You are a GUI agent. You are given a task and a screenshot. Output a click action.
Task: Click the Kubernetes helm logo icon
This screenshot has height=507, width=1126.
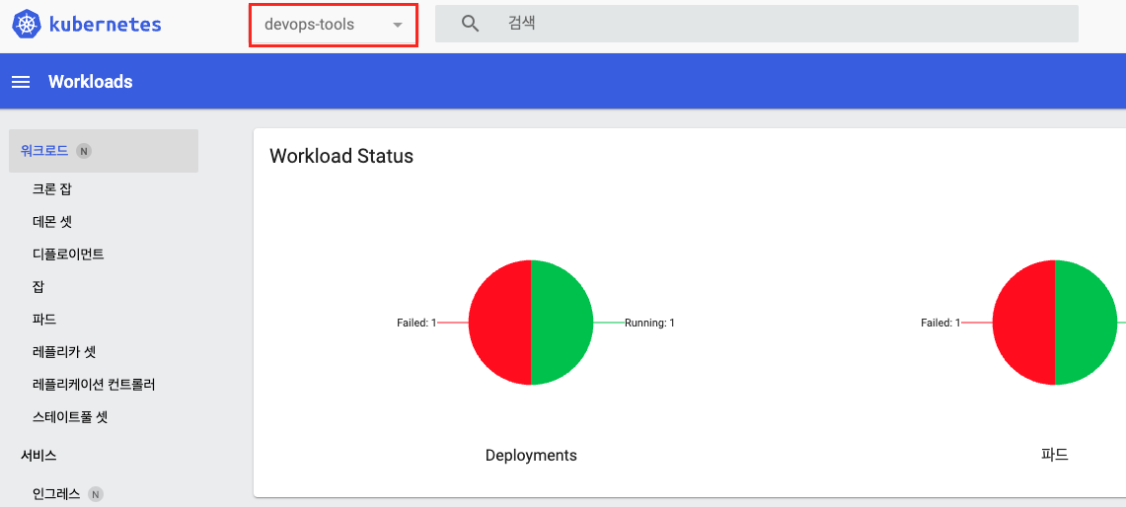pyautogui.click(x=27, y=25)
